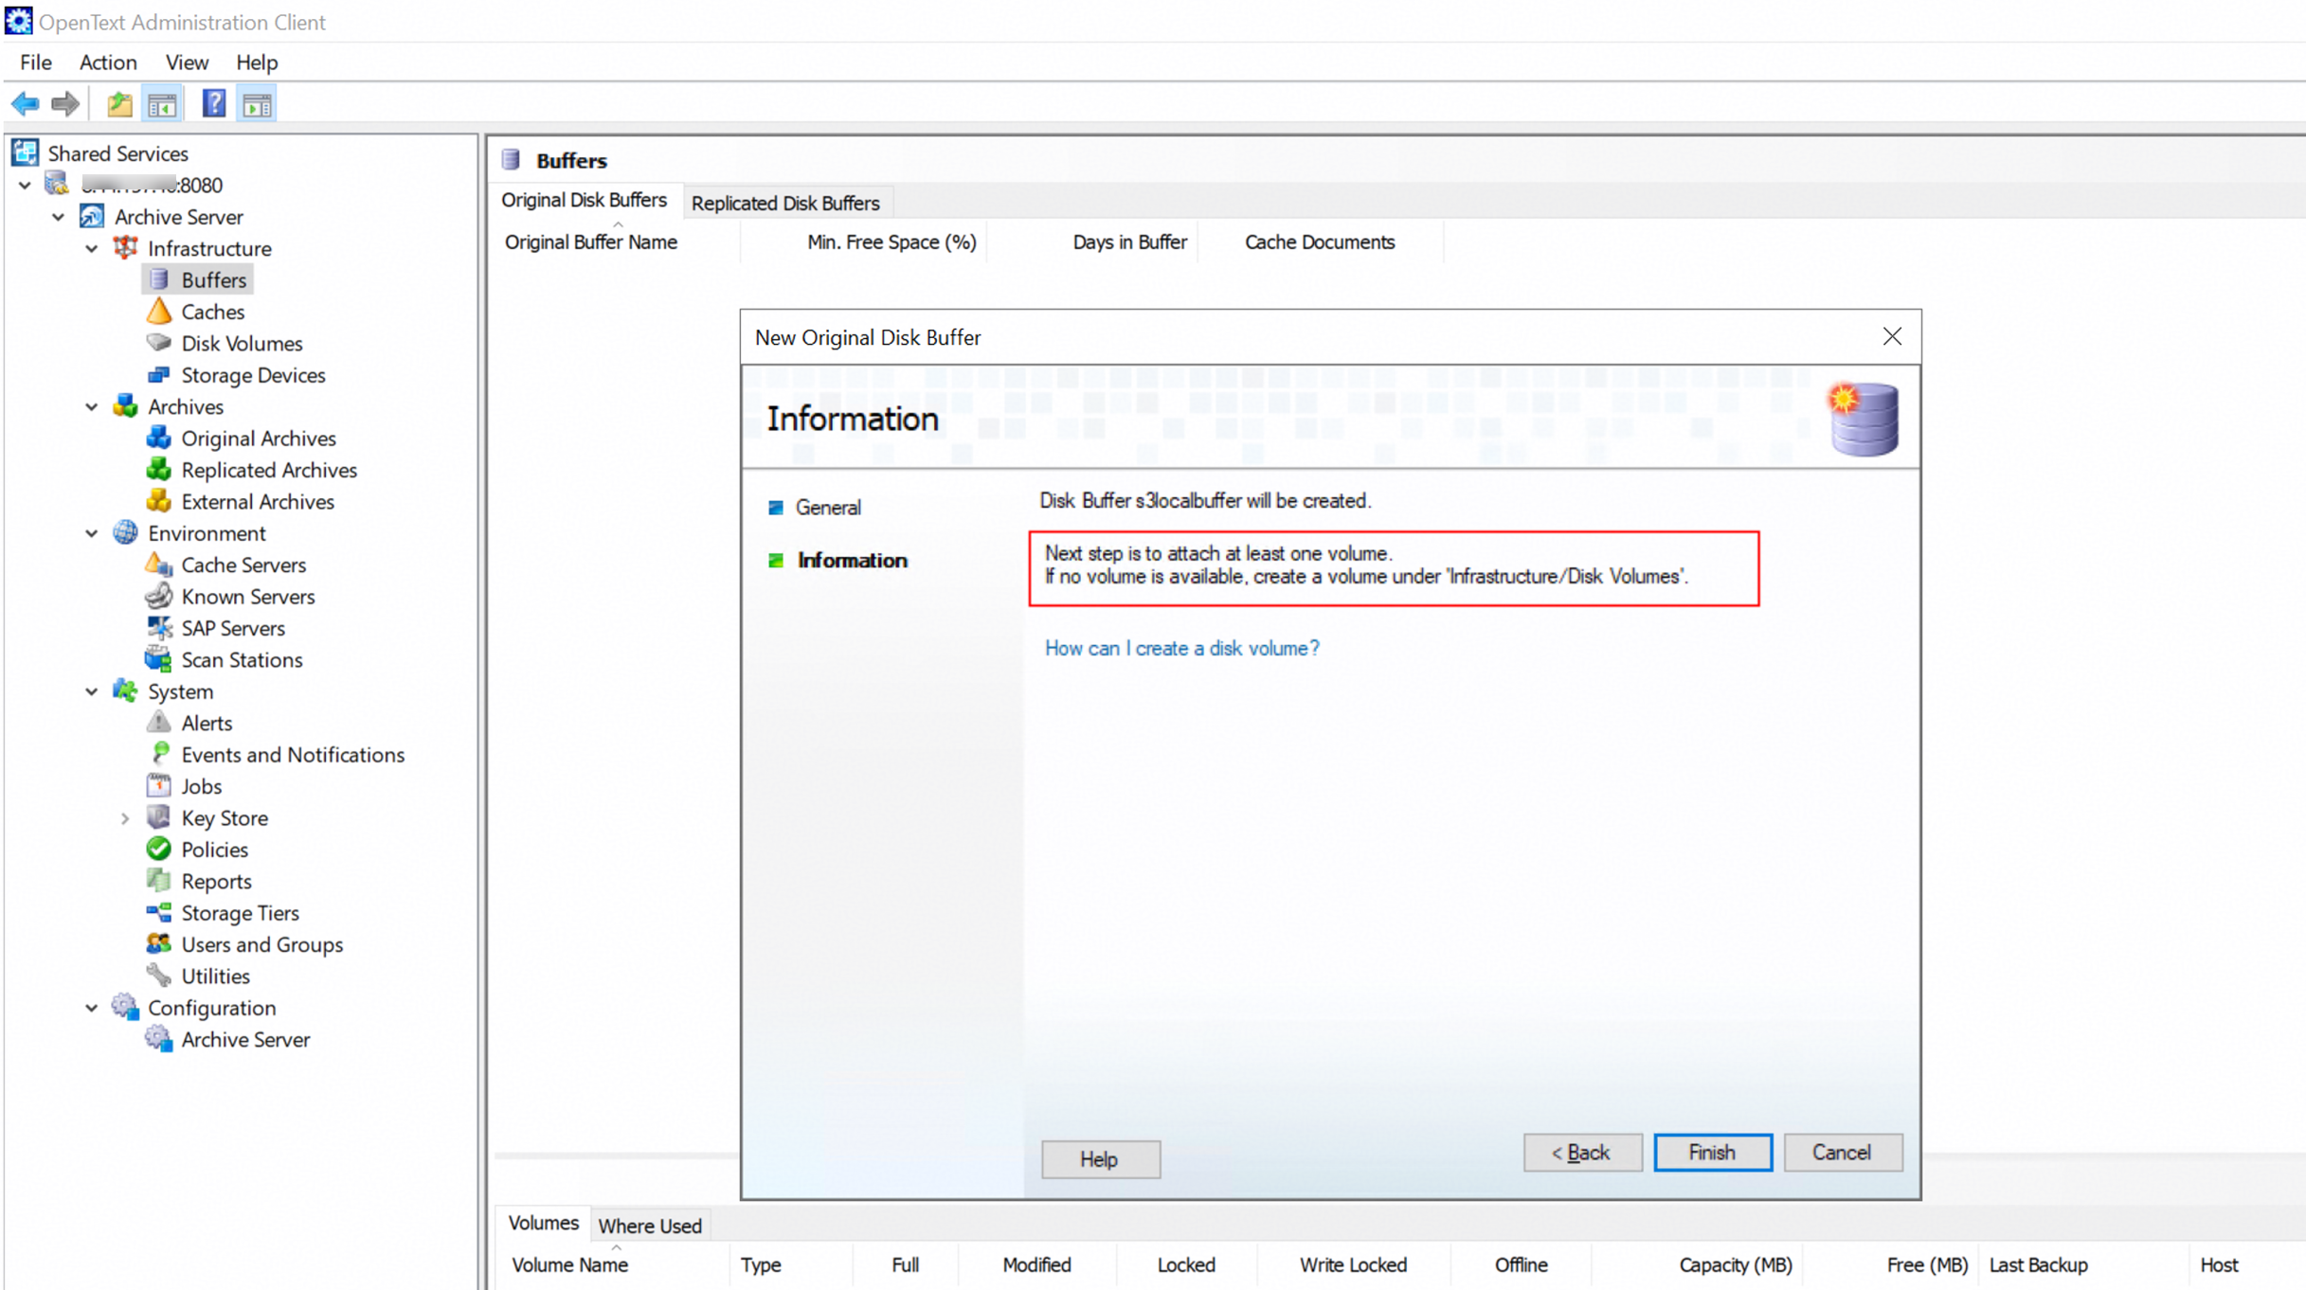The image size is (2306, 1290).
Task: Open Users and Groups icon
Action: (x=159, y=944)
